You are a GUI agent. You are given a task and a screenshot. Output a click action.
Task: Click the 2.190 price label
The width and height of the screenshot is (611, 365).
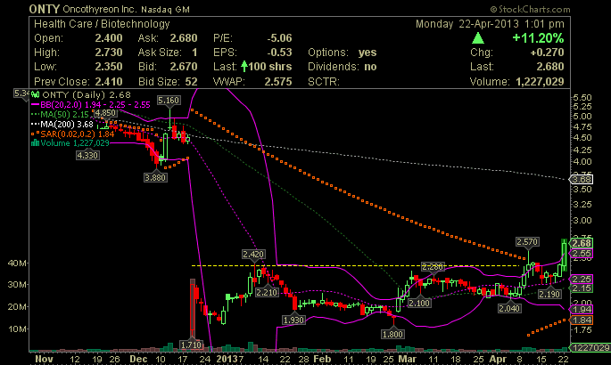point(549,295)
